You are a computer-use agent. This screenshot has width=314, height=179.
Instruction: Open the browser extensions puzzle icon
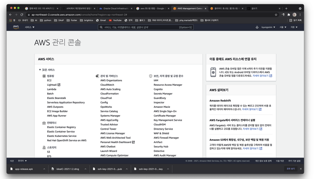coord(289,15)
